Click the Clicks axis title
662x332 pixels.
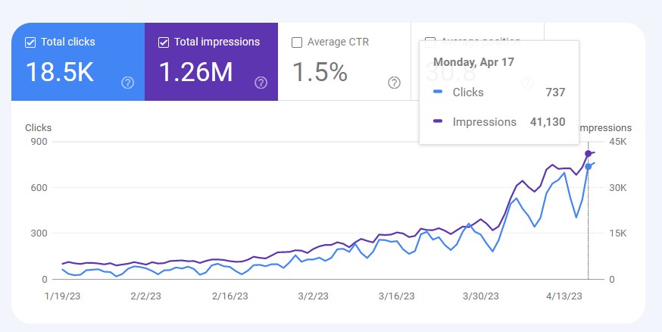coord(38,128)
